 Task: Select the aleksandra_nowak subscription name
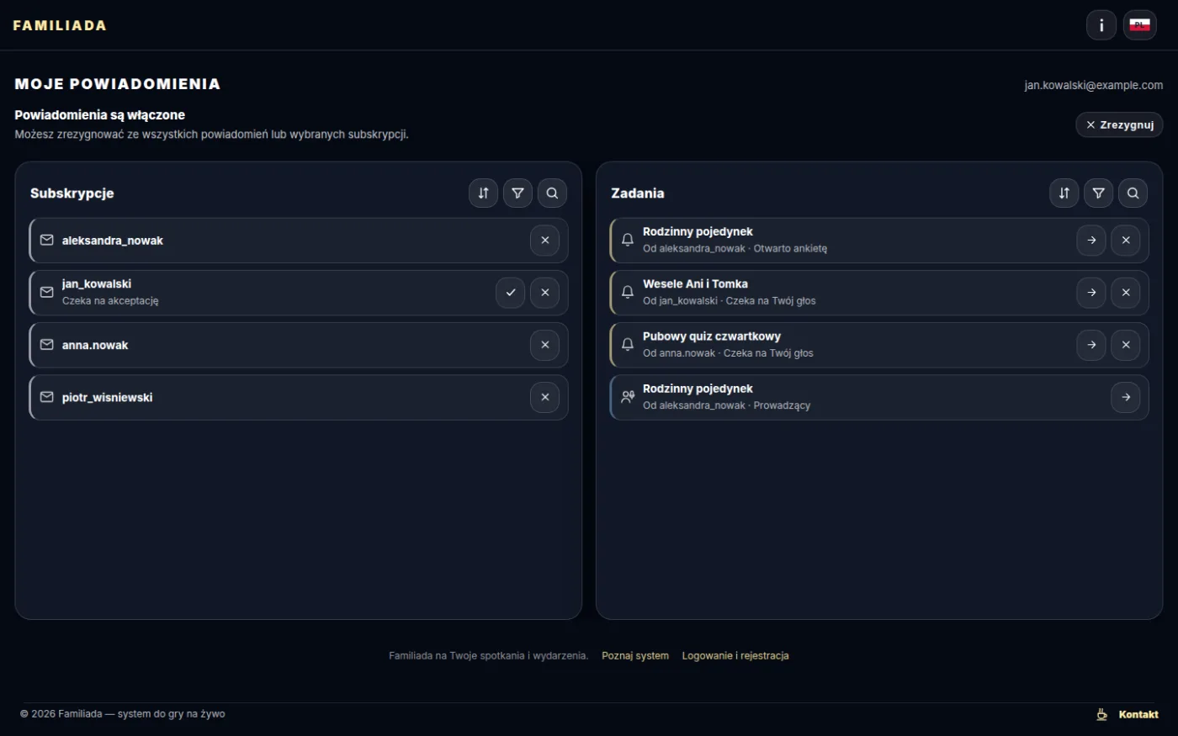pos(113,241)
